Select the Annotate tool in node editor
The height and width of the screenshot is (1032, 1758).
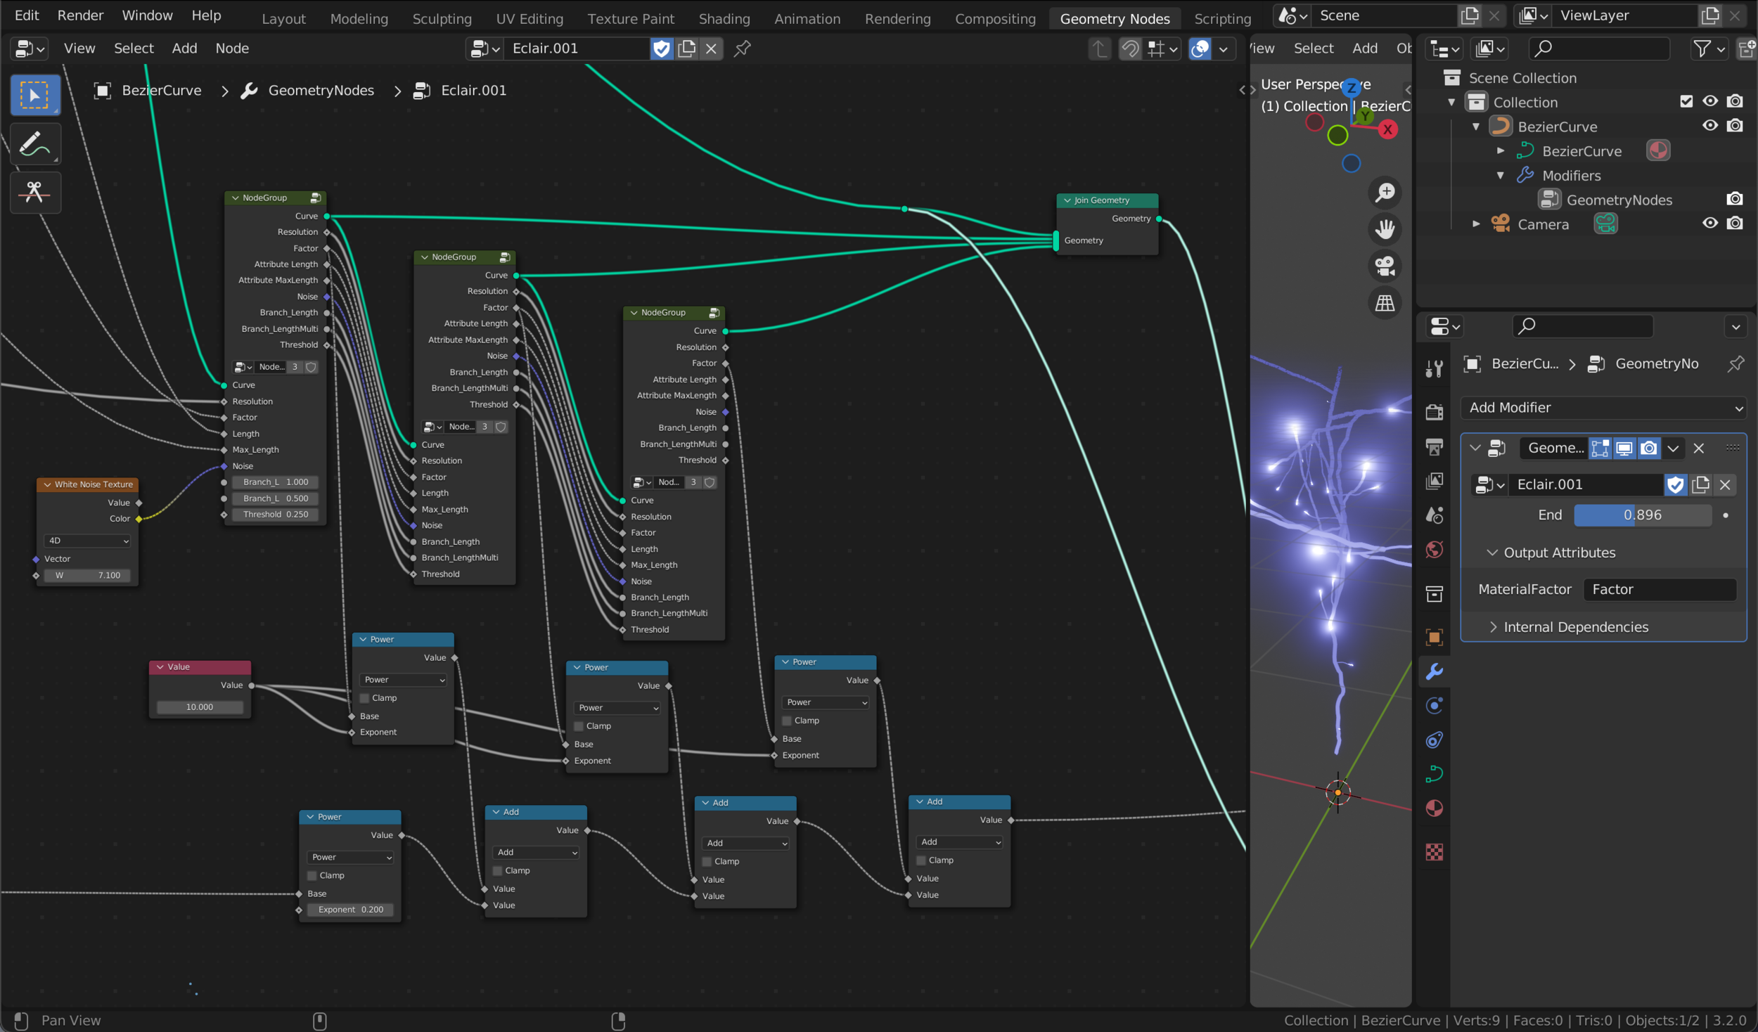tap(34, 144)
